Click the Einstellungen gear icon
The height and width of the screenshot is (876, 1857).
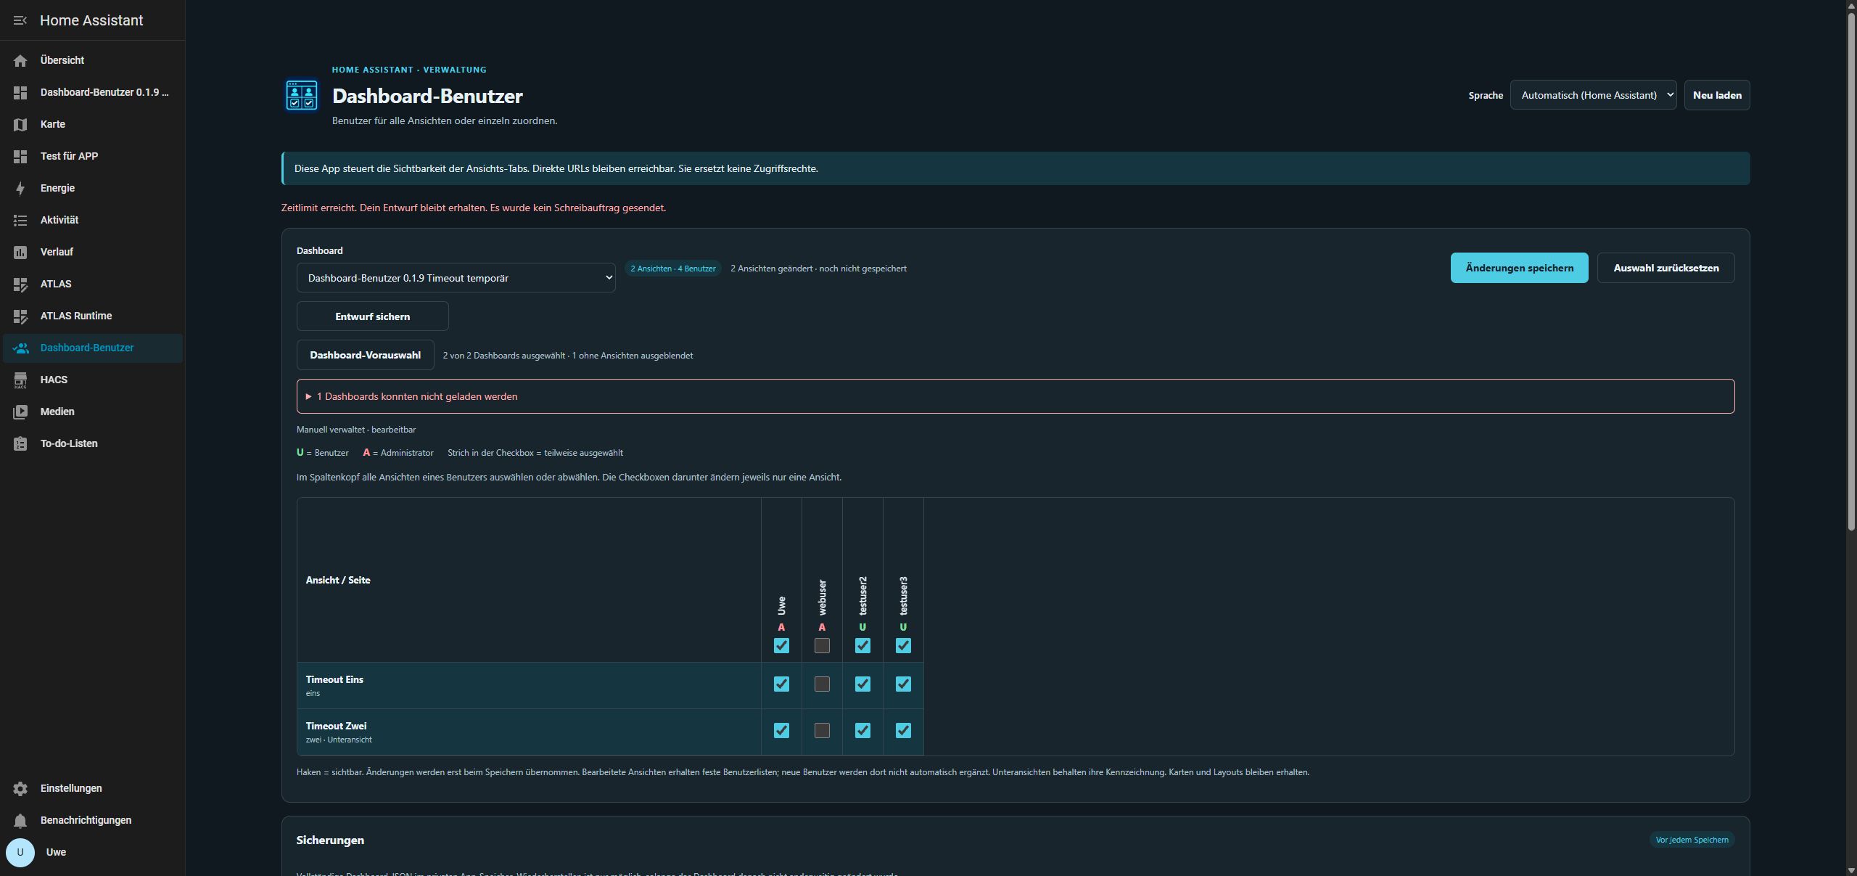(x=20, y=788)
